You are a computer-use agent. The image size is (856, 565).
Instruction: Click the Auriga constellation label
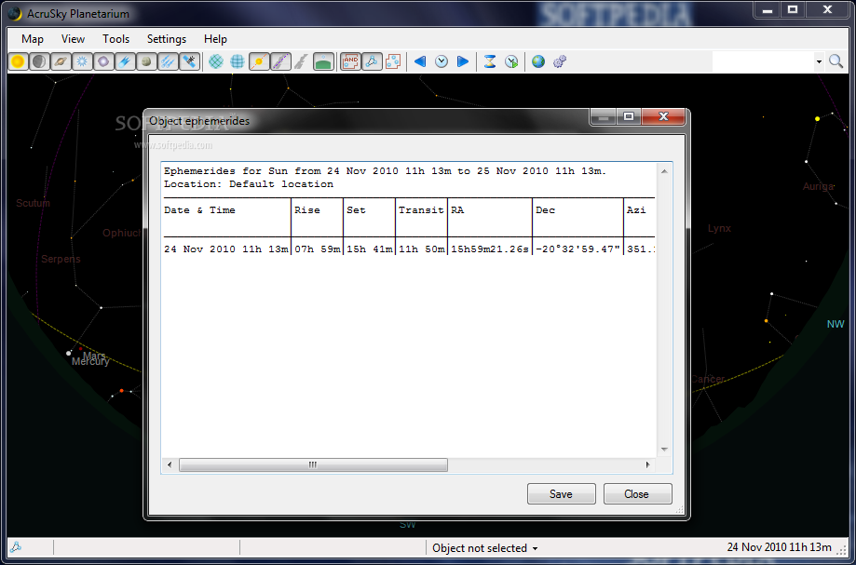tap(819, 186)
